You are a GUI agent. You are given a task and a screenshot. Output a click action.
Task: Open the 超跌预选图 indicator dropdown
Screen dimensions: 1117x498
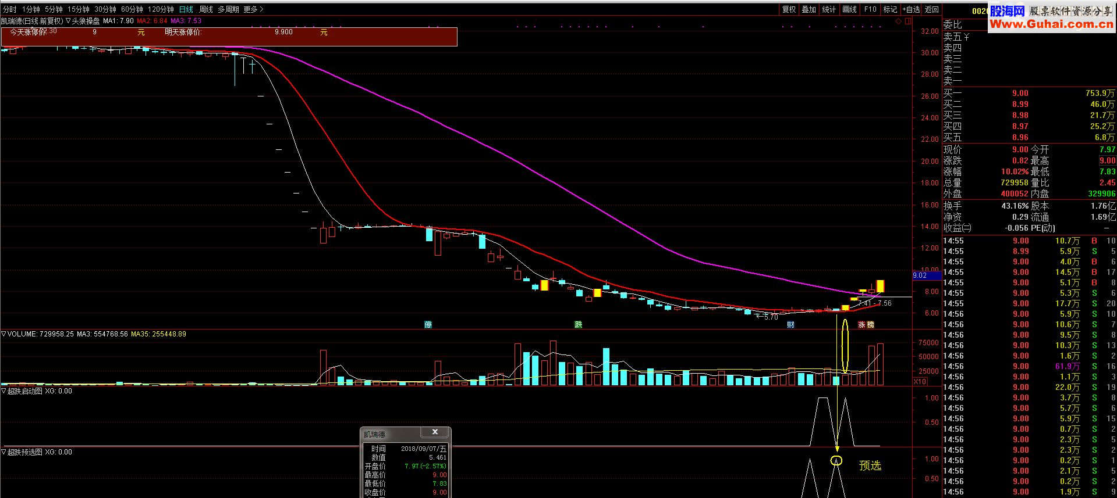(3, 452)
